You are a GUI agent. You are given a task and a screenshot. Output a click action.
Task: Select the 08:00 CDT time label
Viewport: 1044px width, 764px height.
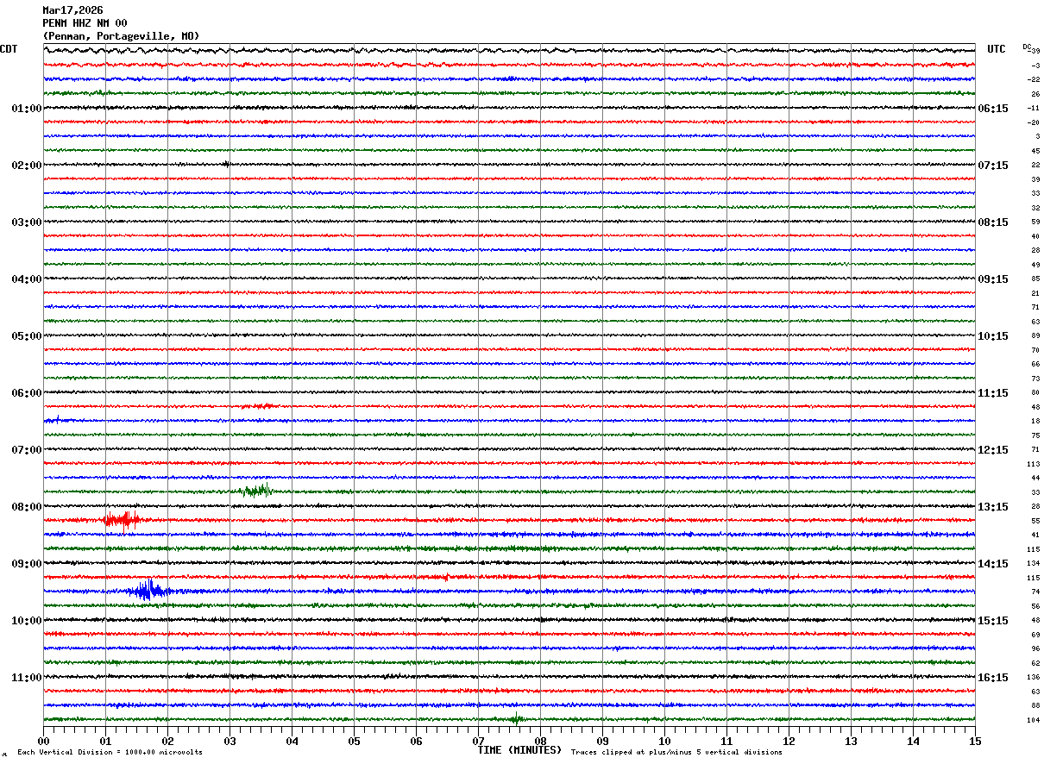[27, 507]
